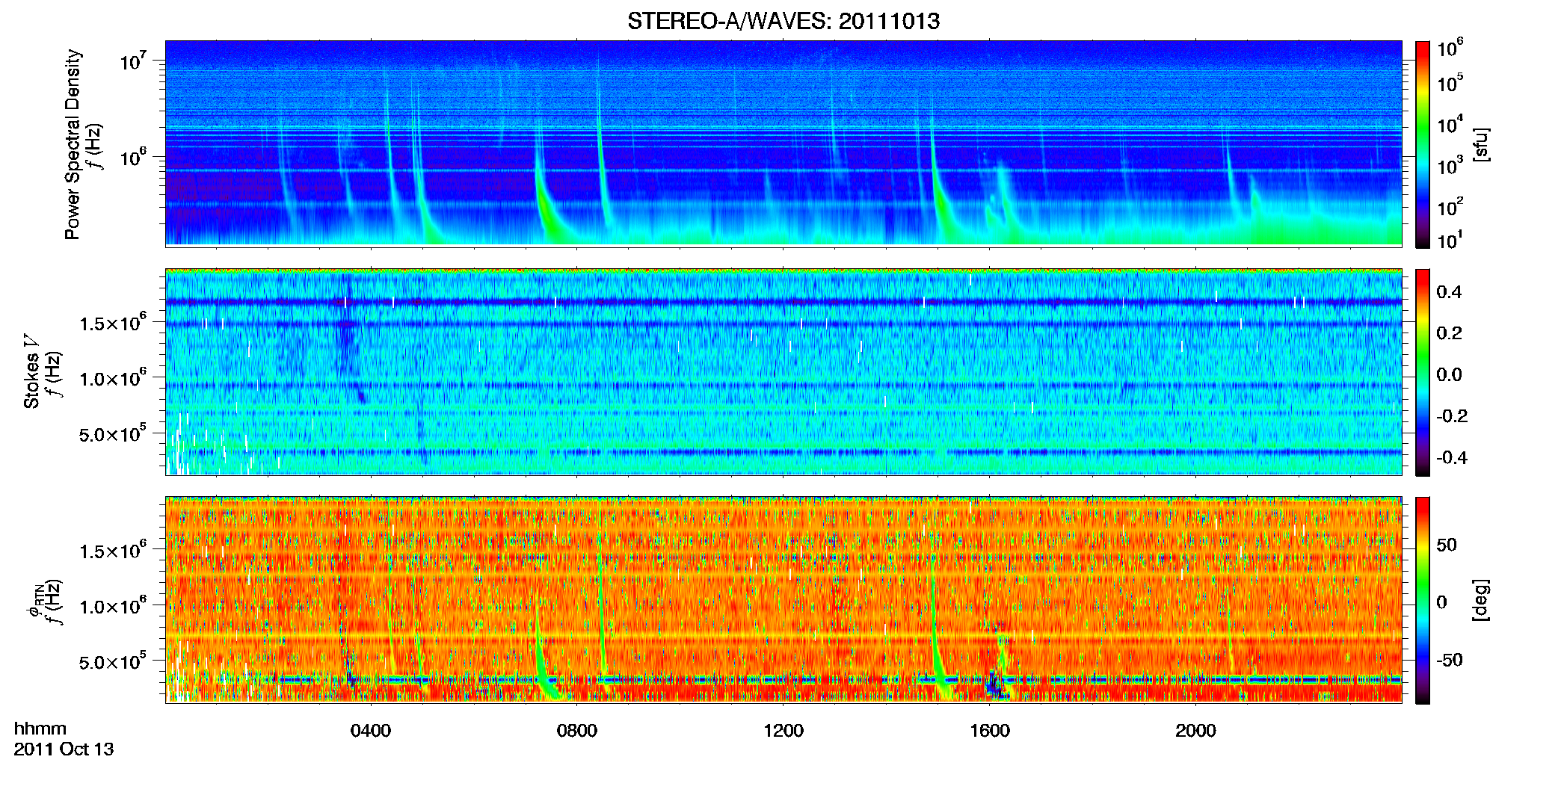Select the 0.4 Stokes V colorbar value

click(1449, 292)
